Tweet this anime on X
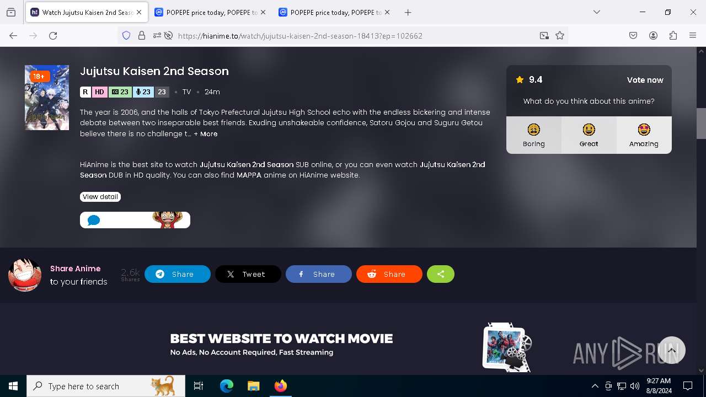 click(x=248, y=274)
